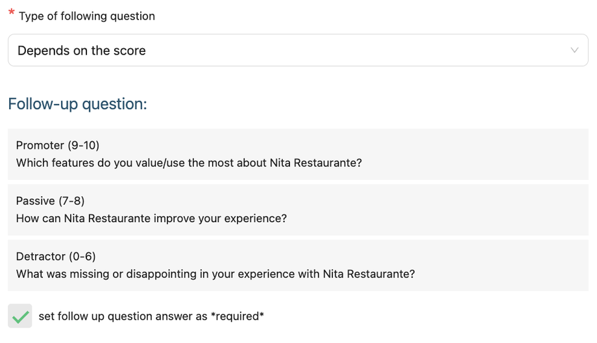Click the word *required* in the checkbox label
The image size is (597, 343).
tap(238, 316)
